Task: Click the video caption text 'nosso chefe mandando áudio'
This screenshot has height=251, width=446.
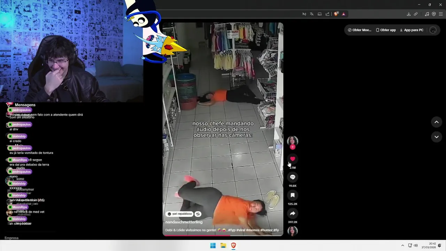Action: pyautogui.click(x=223, y=129)
